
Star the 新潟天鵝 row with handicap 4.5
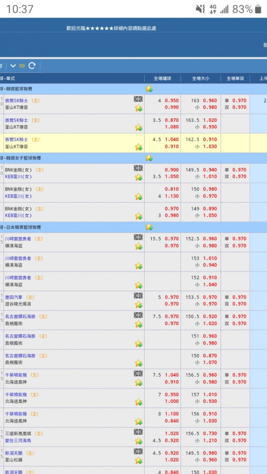138,460
